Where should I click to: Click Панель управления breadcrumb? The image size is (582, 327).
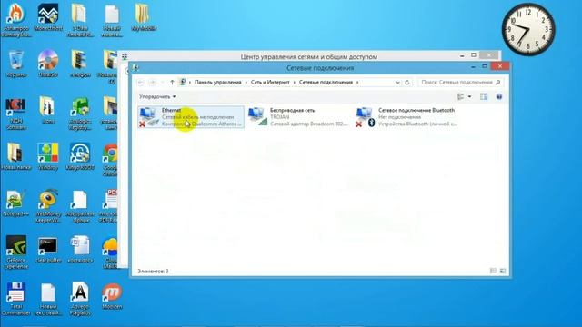[x=218, y=83]
